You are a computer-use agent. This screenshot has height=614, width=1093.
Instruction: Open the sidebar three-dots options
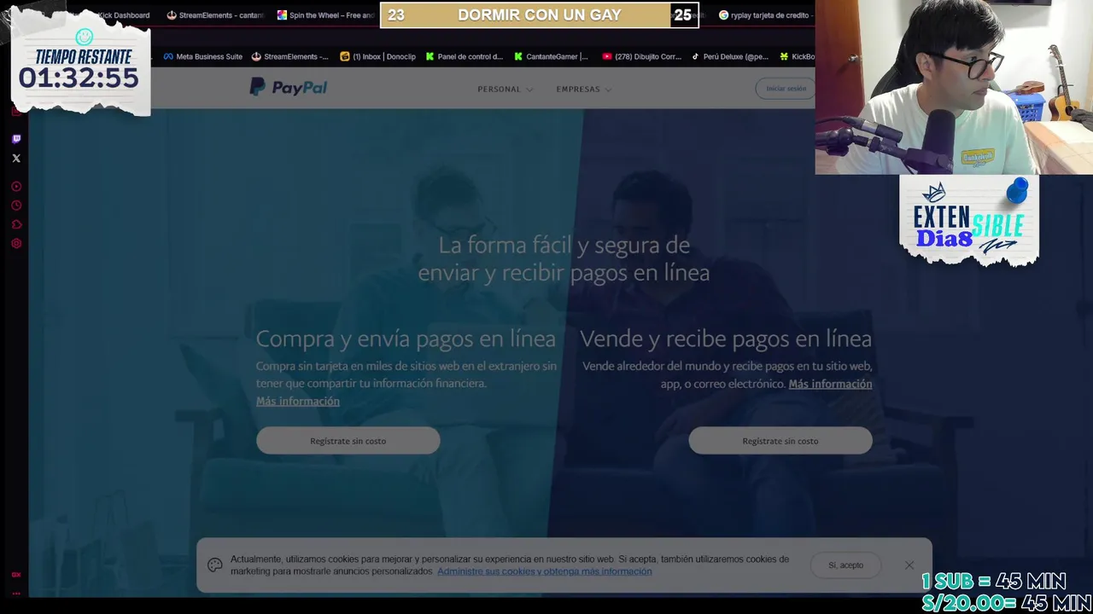tap(16, 594)
